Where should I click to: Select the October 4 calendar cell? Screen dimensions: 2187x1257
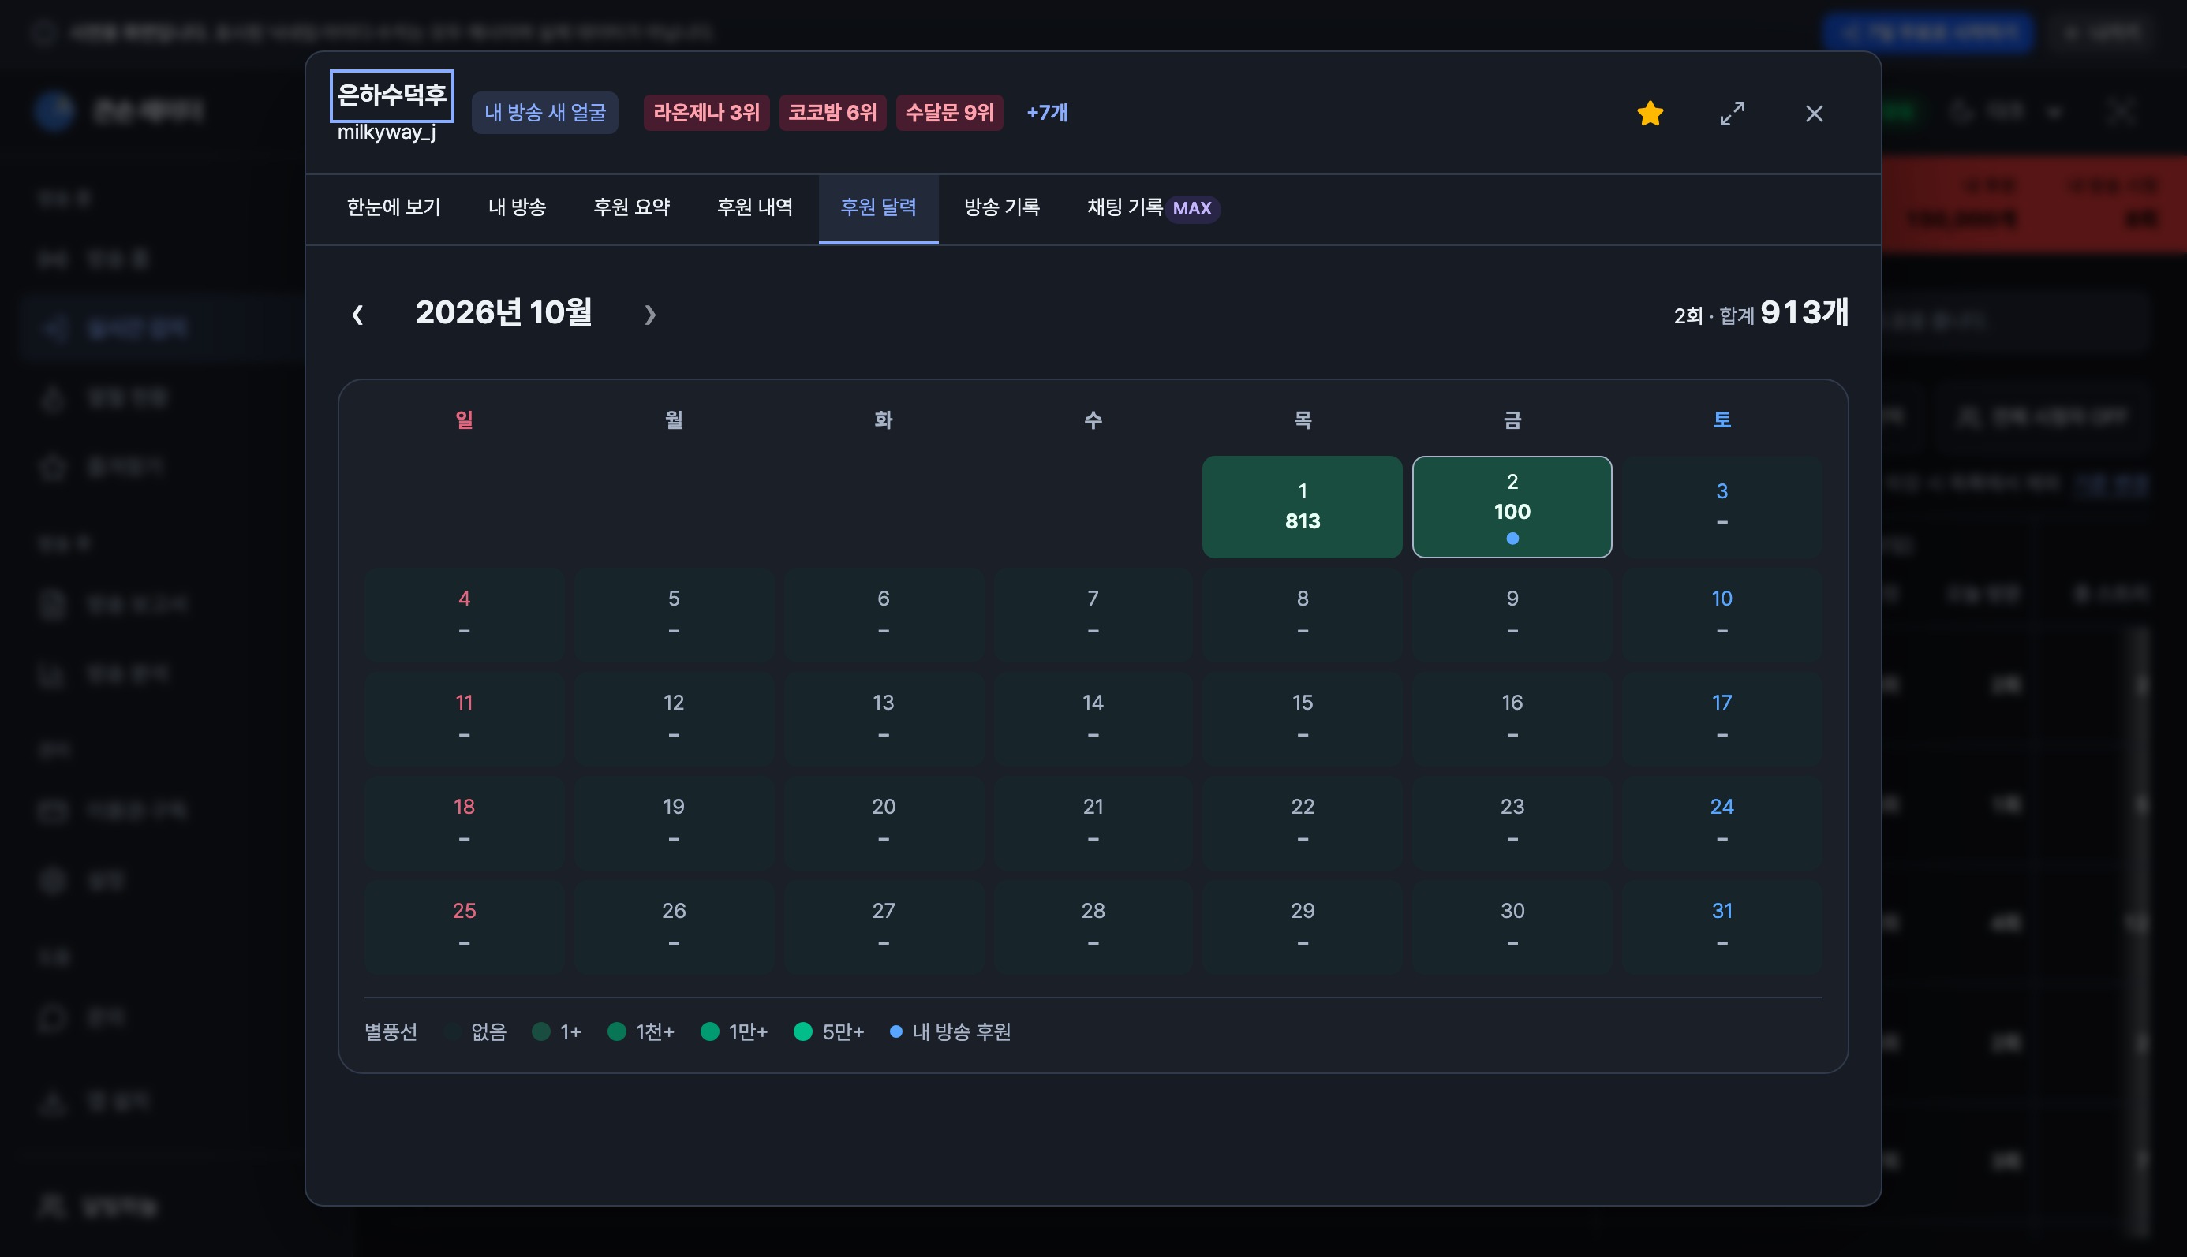pos(464,614)
